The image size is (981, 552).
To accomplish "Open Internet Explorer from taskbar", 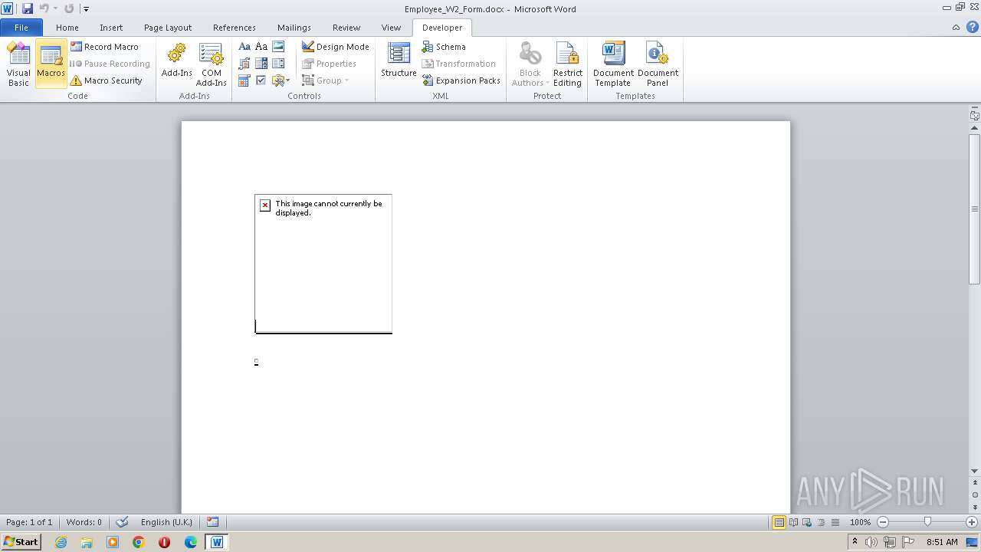I will [61, 542].
